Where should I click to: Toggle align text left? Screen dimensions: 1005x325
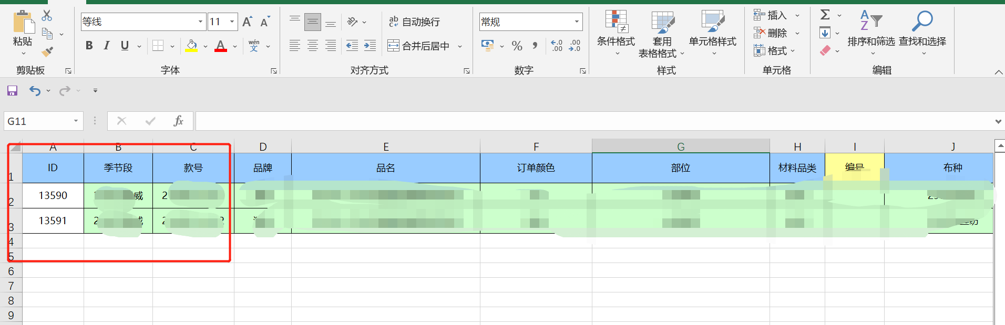295,46
